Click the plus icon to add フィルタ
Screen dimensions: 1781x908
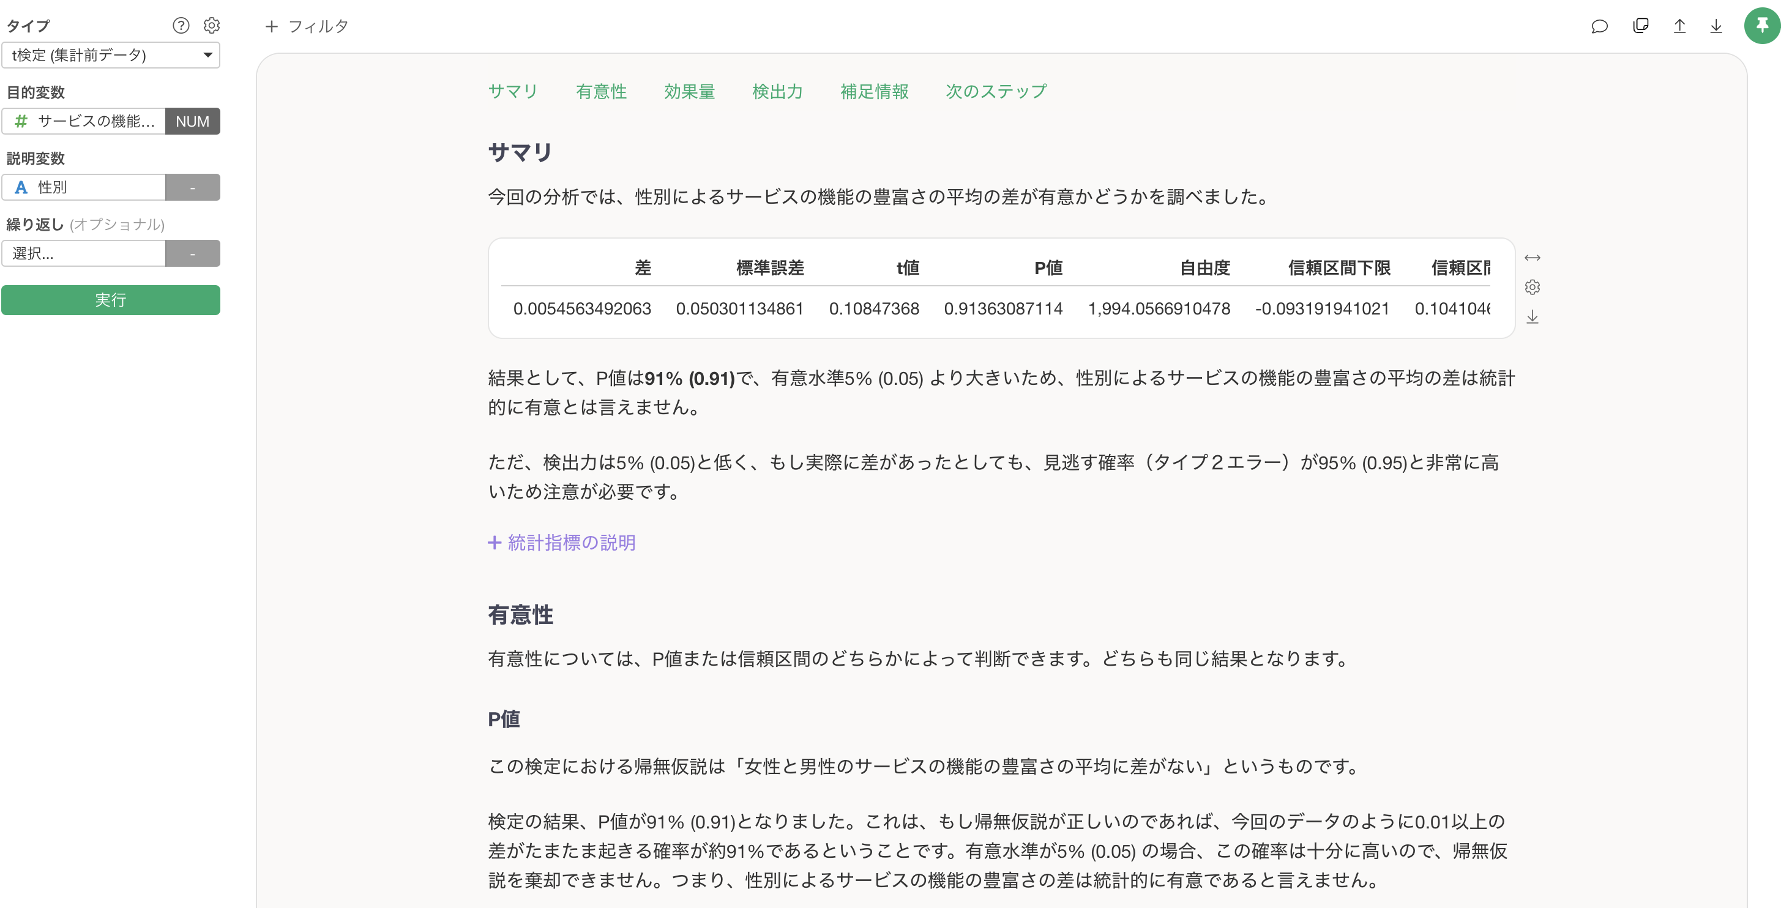(x=272, y=26)
